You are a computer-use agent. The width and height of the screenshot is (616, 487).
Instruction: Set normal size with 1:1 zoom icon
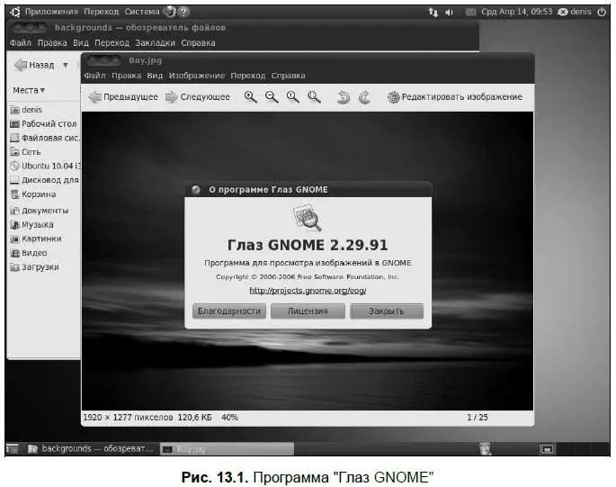pyautogui.click(x=292, y=97)
